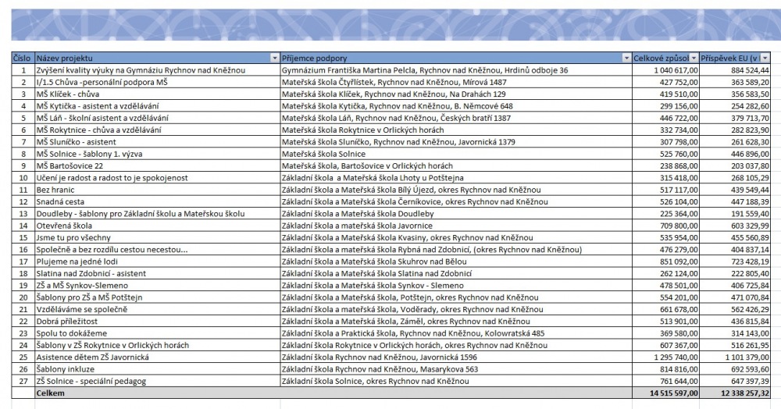Image resolution: width=781 pixels, height=409 pixels.
Task: Select 'MŠ Rokytnice - chůva a vzdělávání' cell
Action: coord(158,130)
